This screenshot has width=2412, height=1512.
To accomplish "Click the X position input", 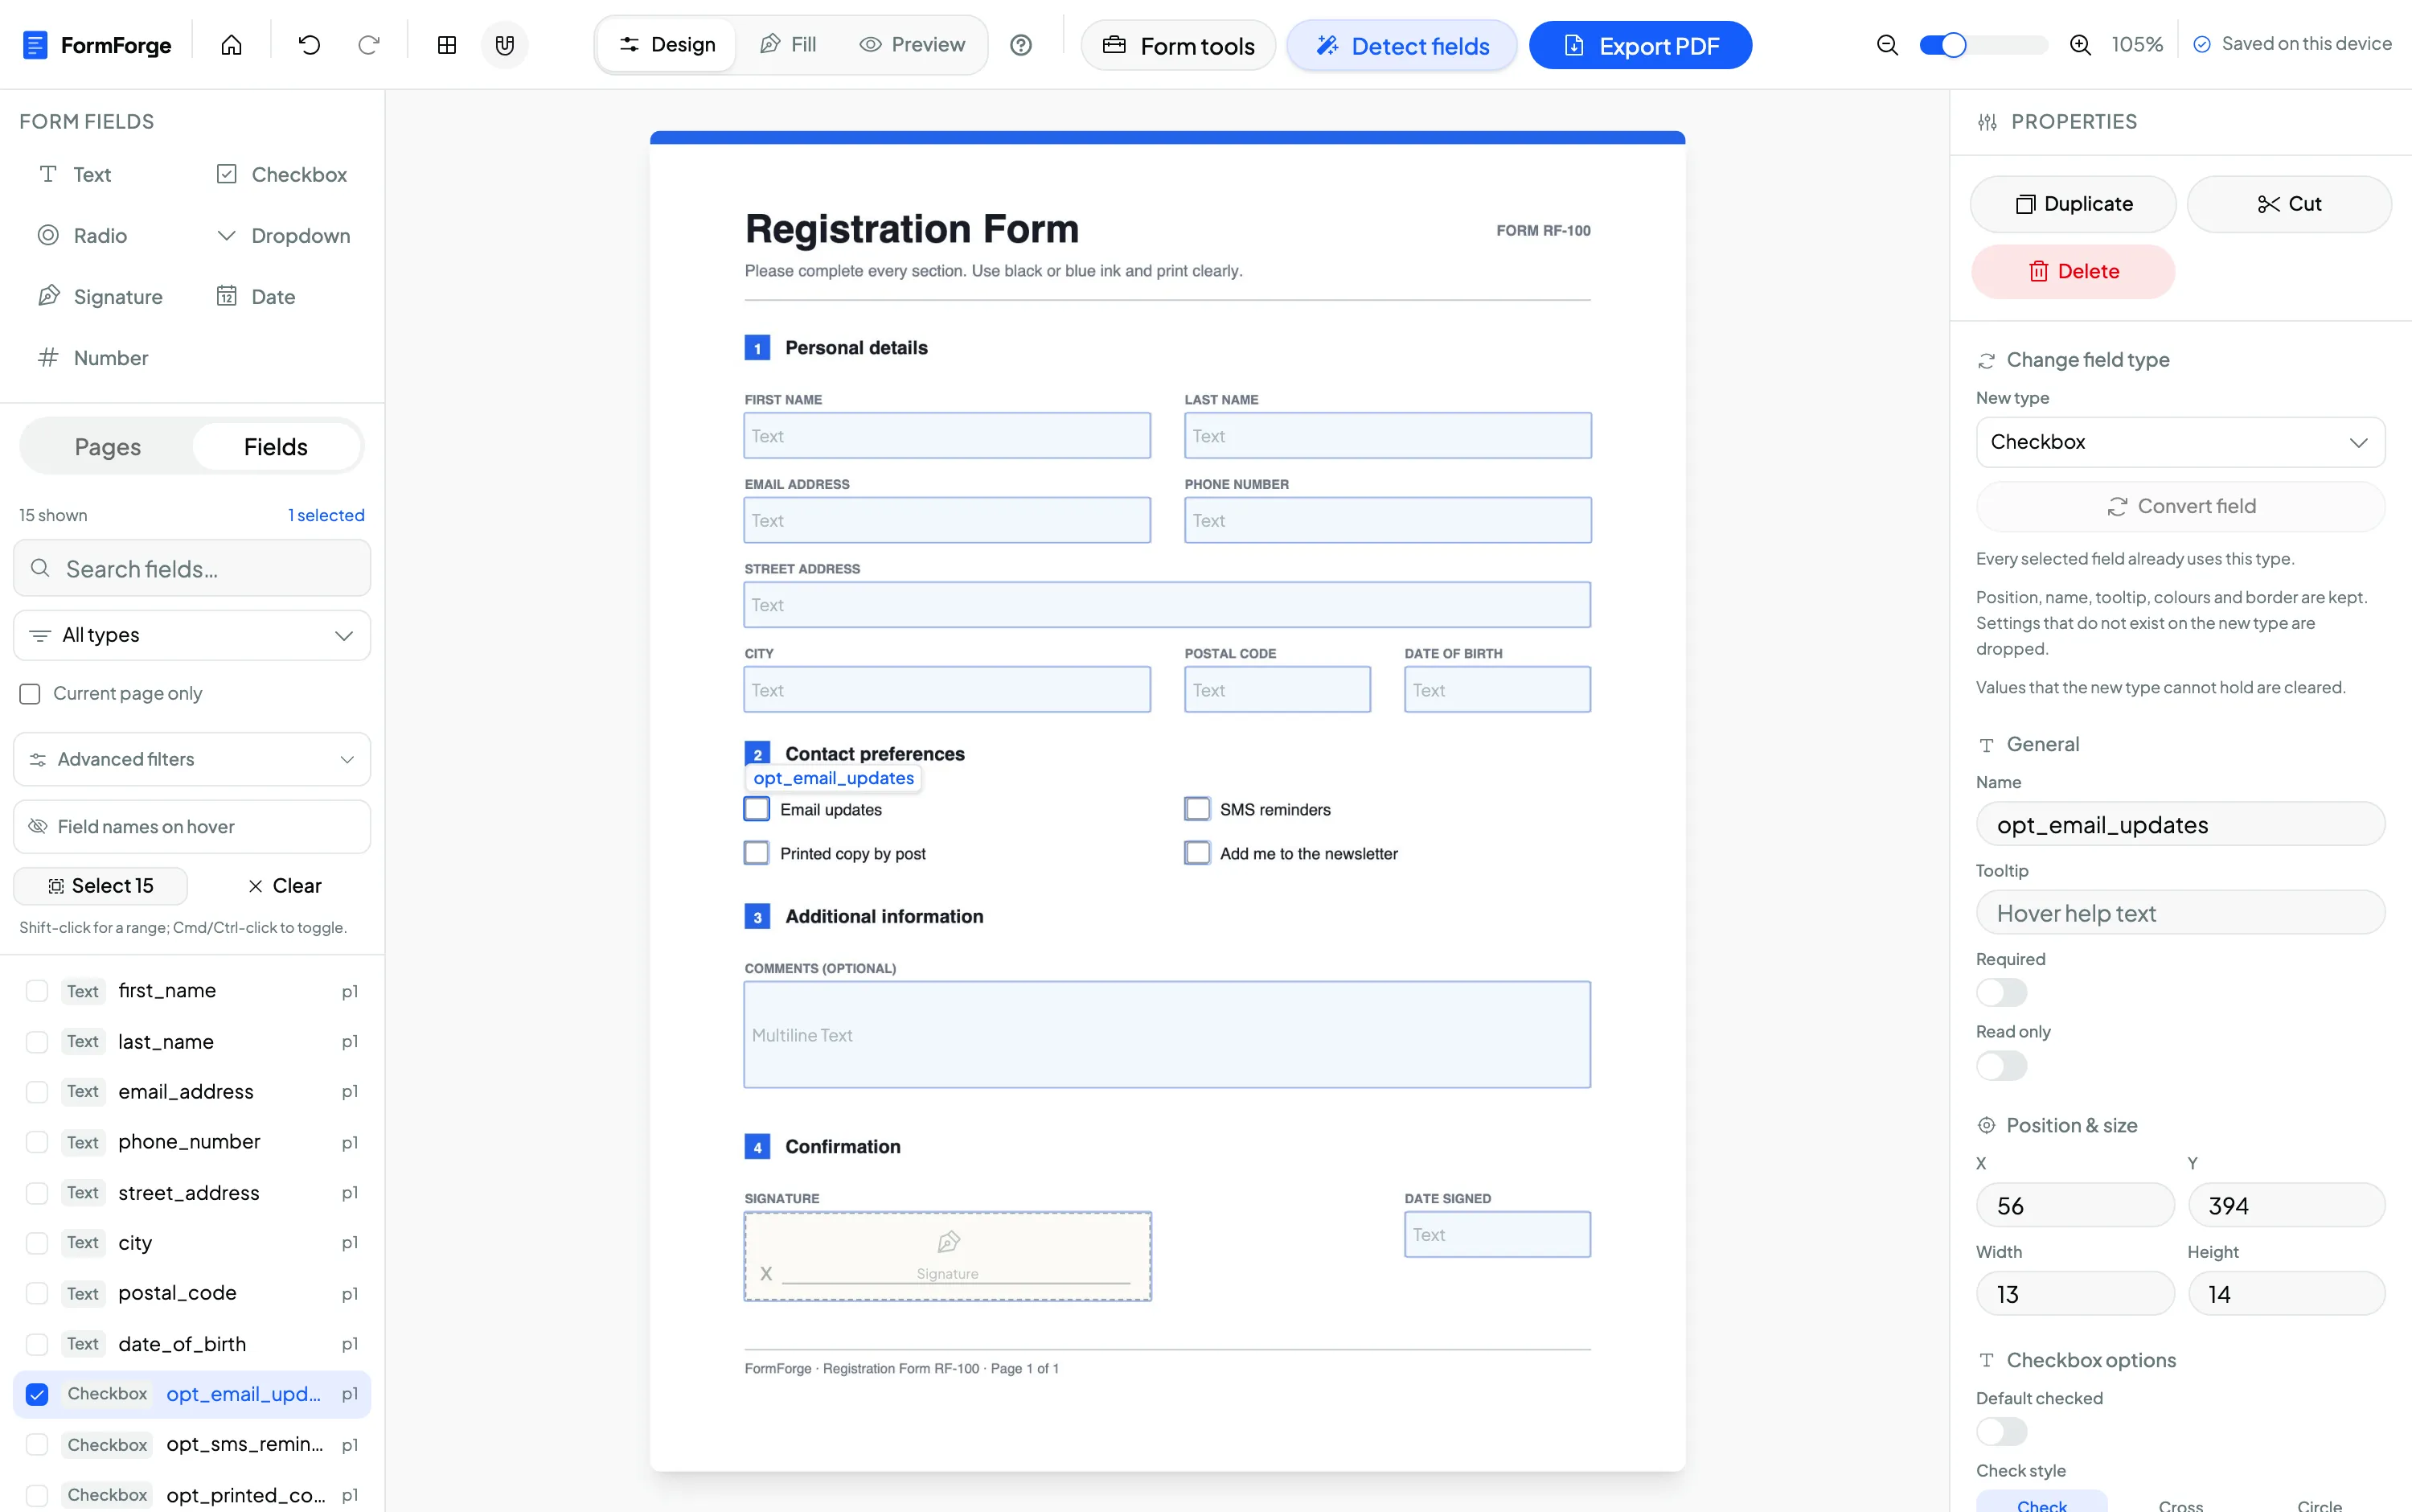I will point(2074,1206).
